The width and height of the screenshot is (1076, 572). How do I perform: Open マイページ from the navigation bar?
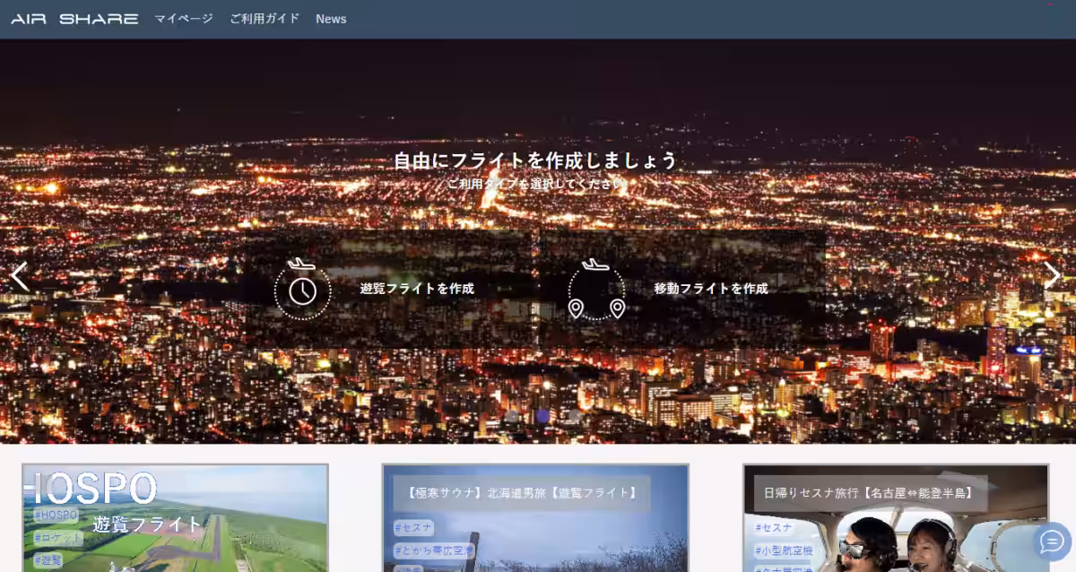coord(182,17)
